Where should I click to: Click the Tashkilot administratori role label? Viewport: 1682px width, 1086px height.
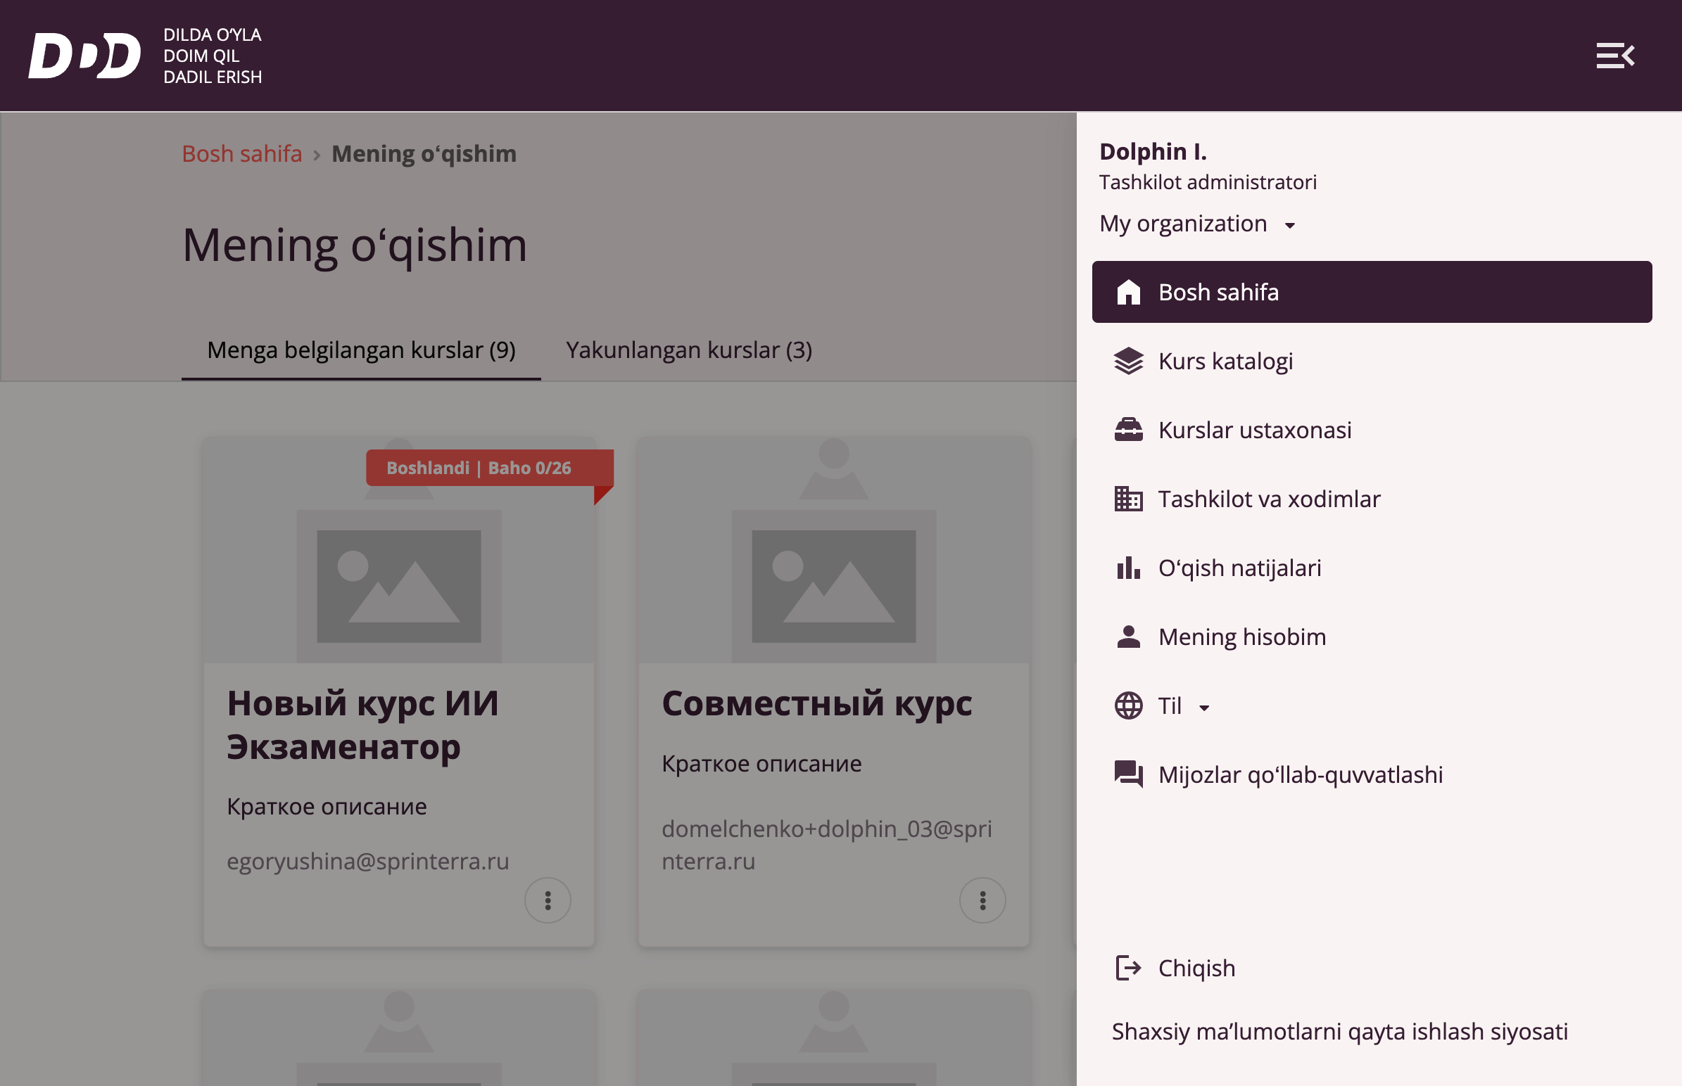1208,183
